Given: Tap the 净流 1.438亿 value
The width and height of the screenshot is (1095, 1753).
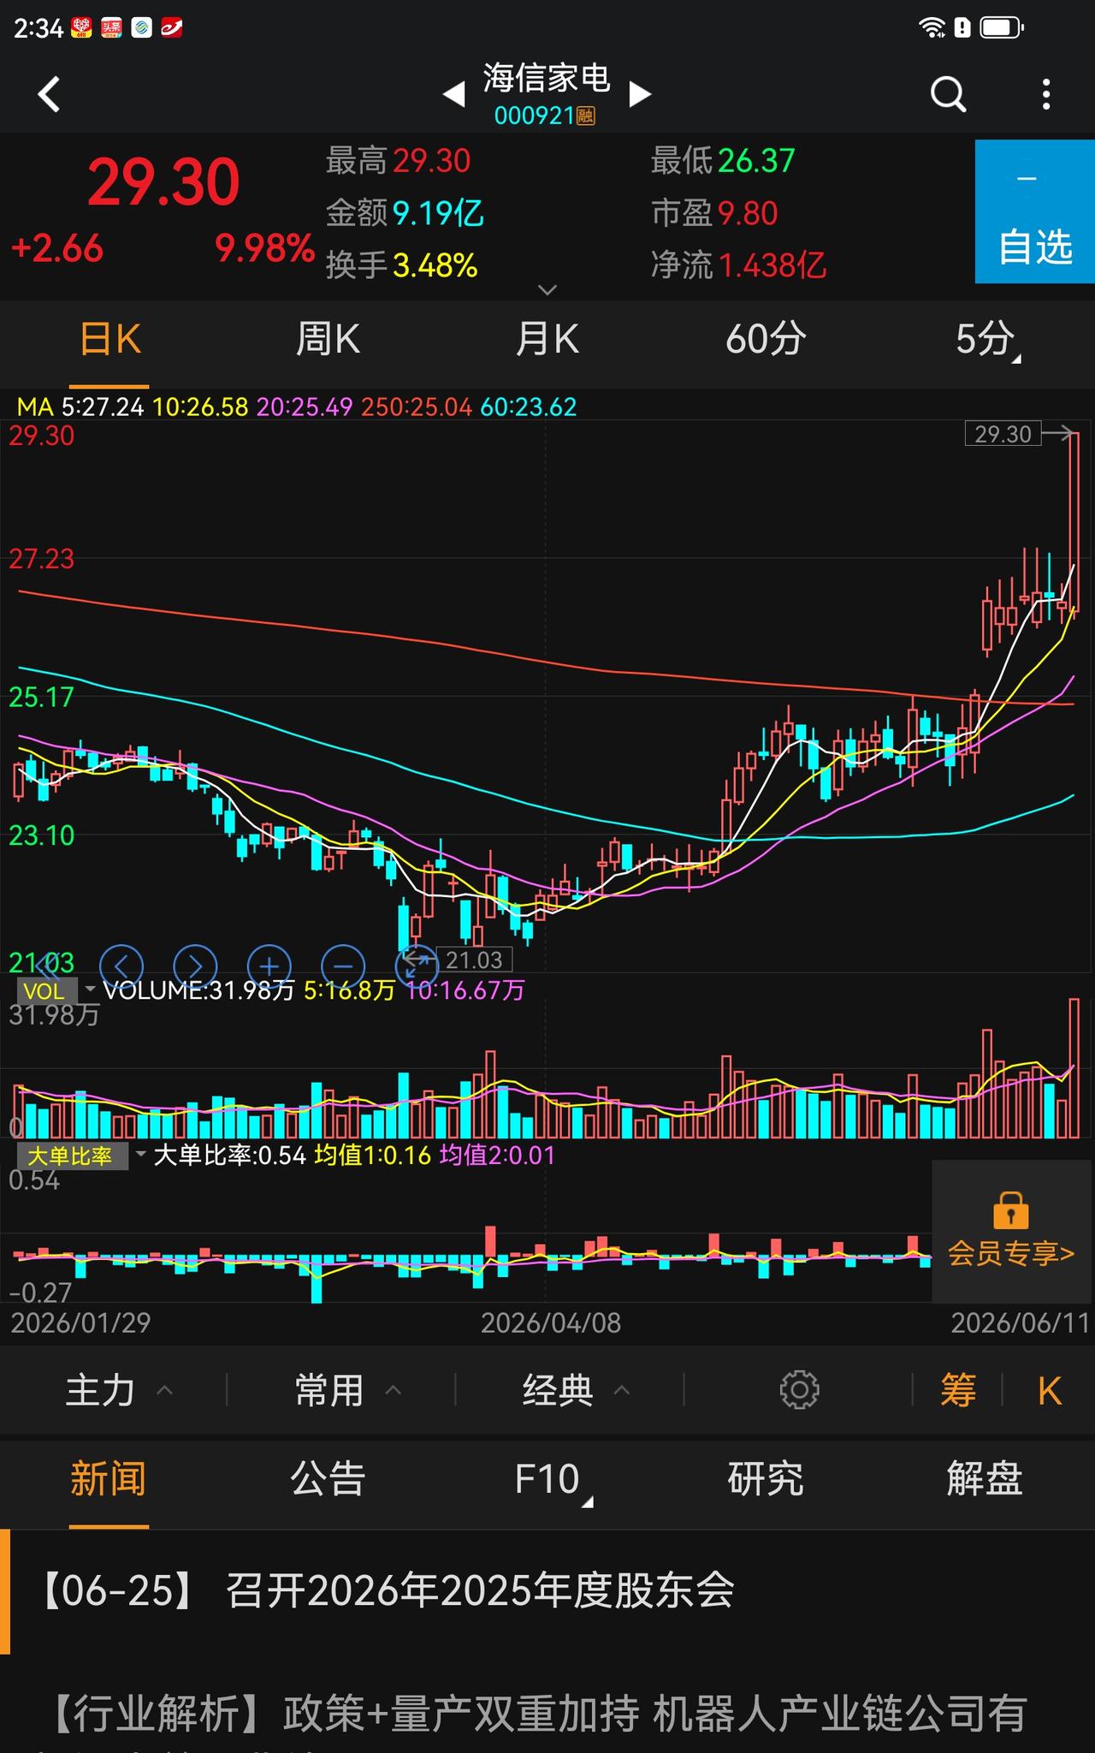Looking at the screenshot, I should 772,266.
